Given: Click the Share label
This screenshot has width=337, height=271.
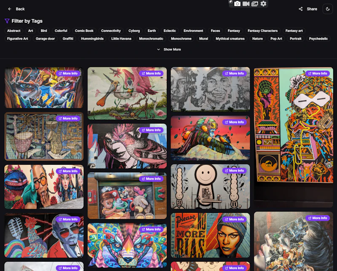Looking at the screenshot, I should pos(312,9).
